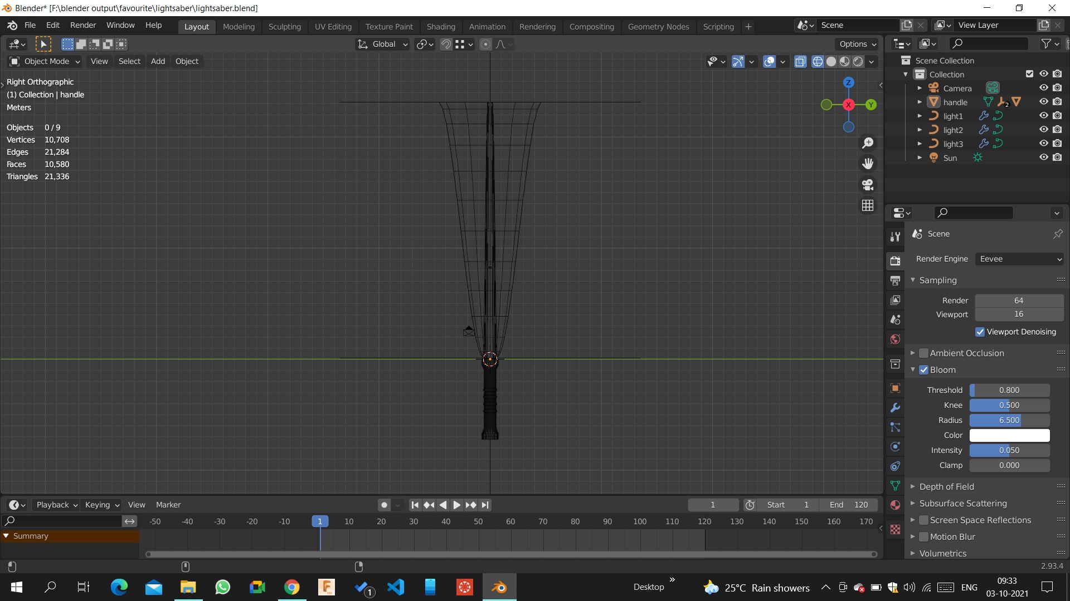Viewport: 1070px width, 601px height.
Task: Open the Scene properties tab icon
Action: (895, 319)
